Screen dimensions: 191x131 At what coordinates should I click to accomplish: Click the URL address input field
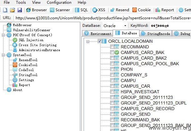coord(102,18)
